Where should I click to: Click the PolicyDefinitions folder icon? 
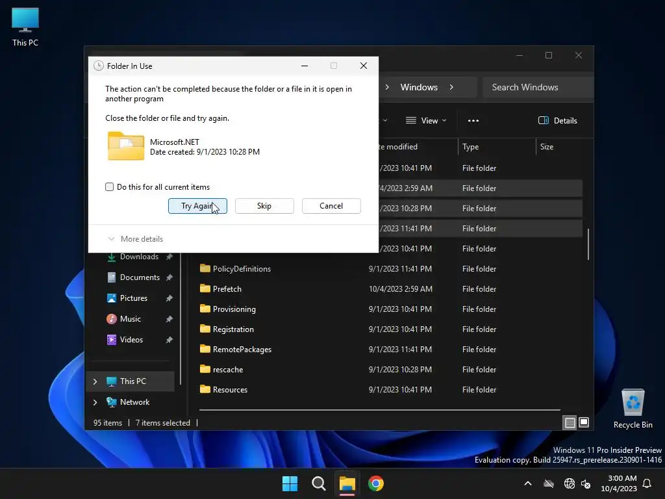point(205,268)
